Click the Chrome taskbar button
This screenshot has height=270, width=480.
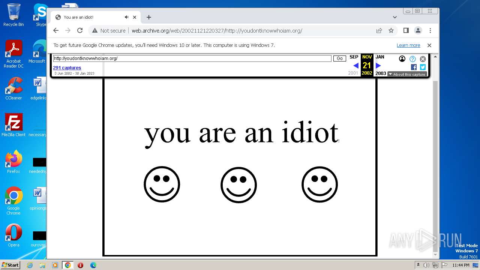pos(68,265)
